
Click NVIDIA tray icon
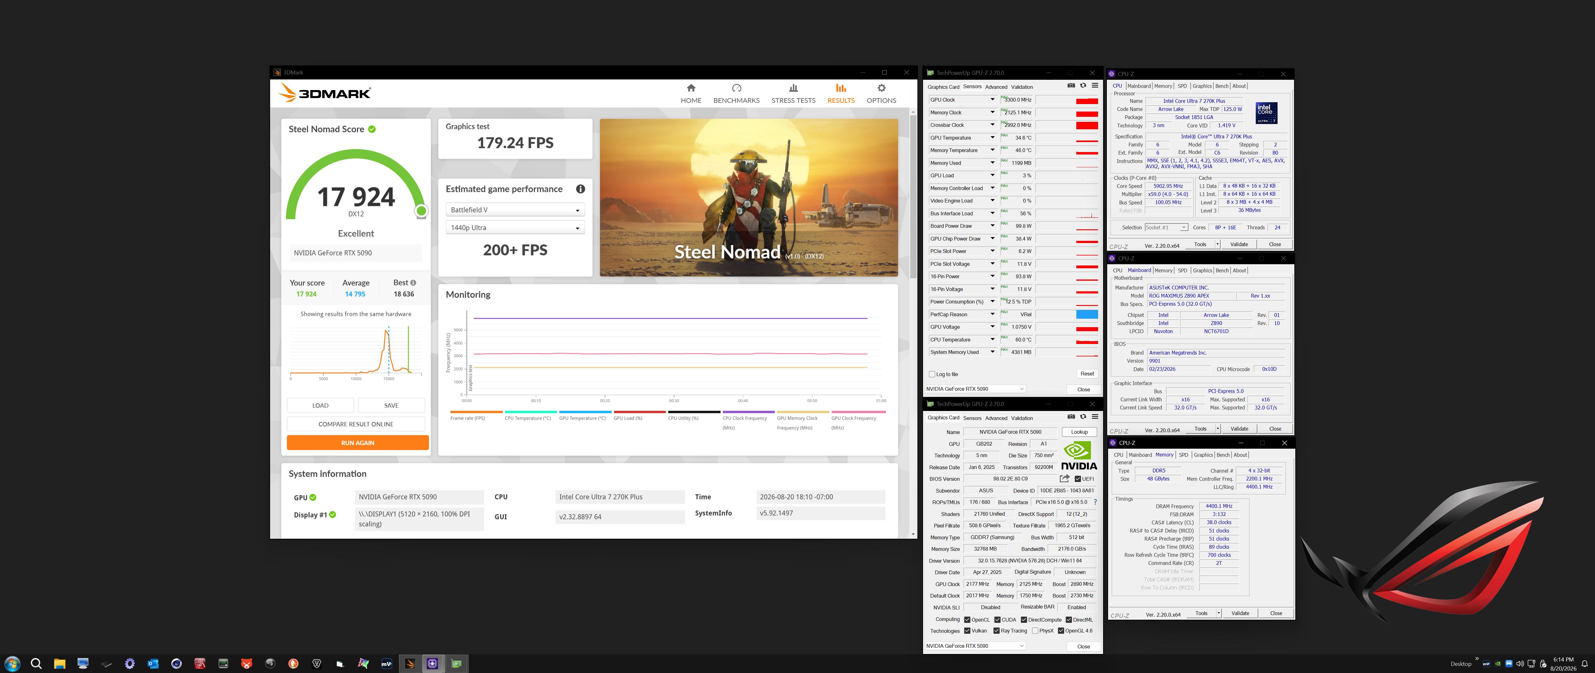(x=1497, y=664)
